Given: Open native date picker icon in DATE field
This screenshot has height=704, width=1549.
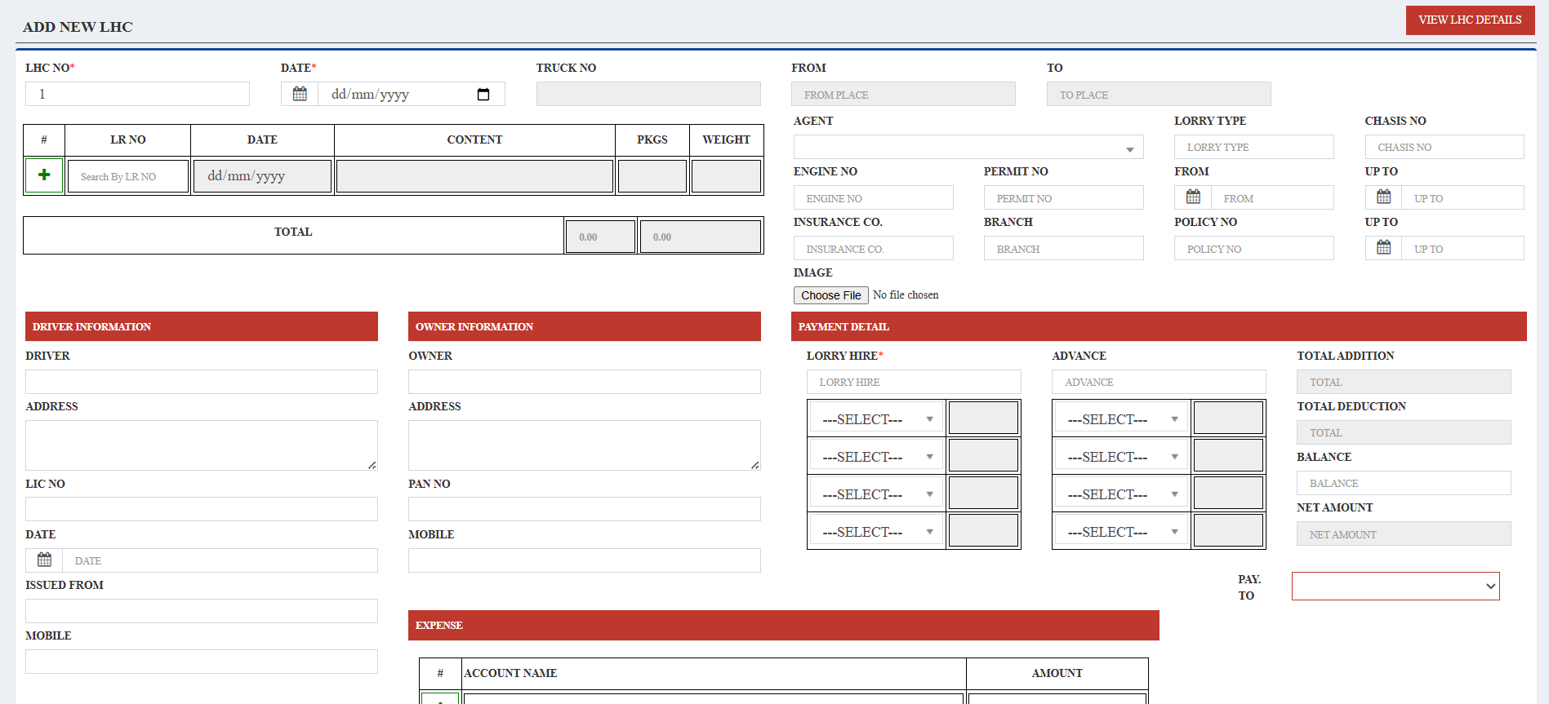Looking at the screenshot, I should pos(483,95).
